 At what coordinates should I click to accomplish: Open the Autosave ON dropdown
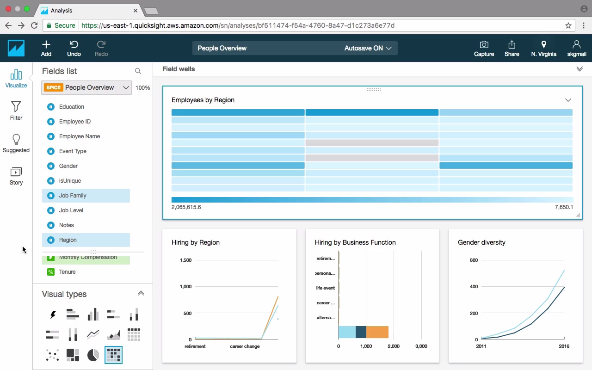click(368, 48)
